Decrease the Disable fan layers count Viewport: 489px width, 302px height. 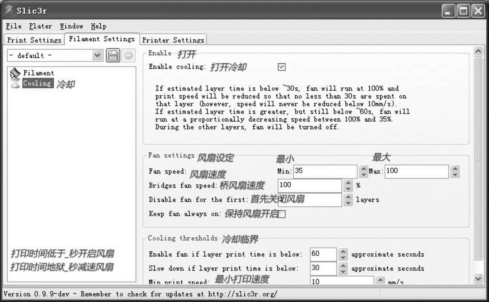pos(348,203)
